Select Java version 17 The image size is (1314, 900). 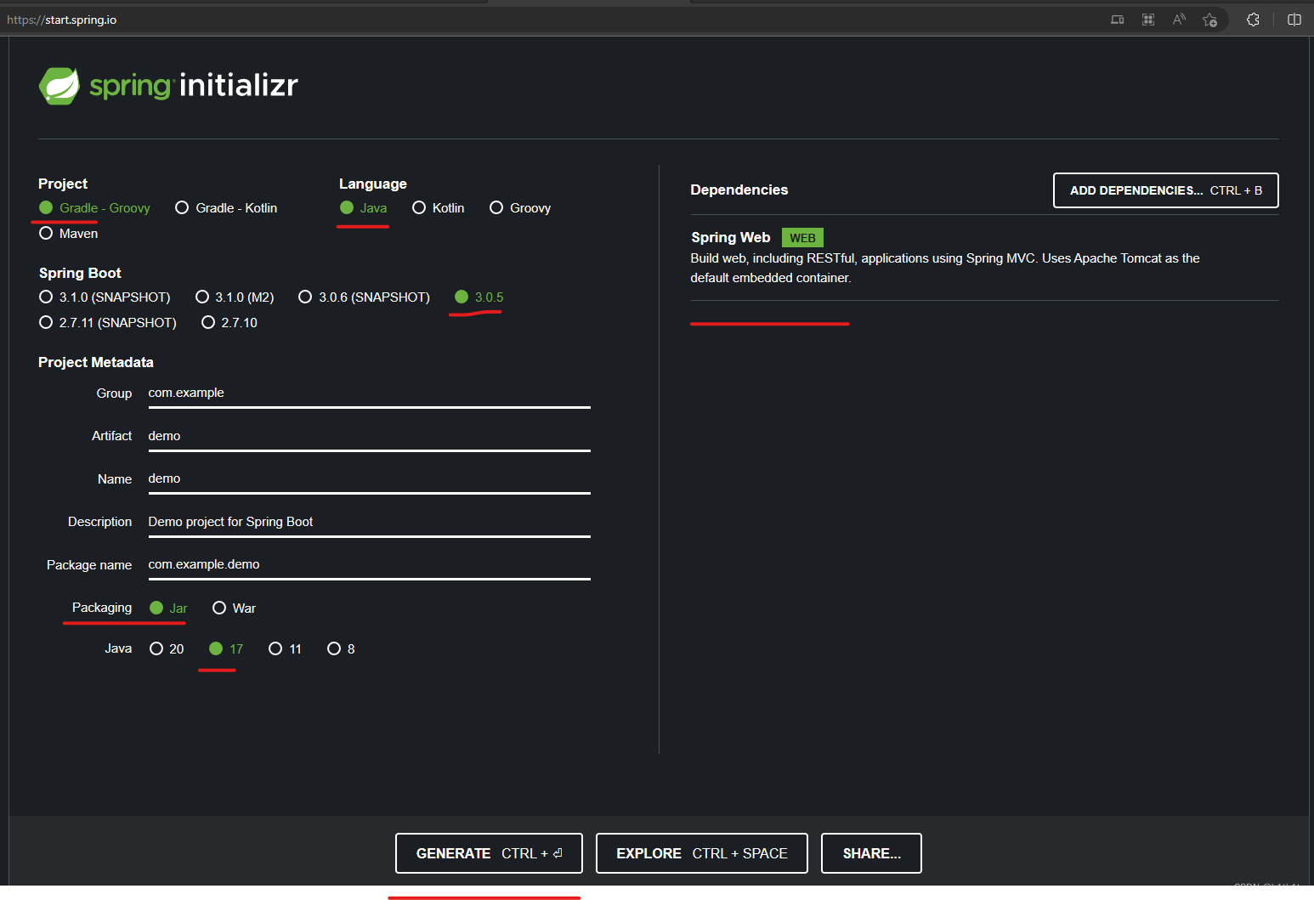point(226,649)
